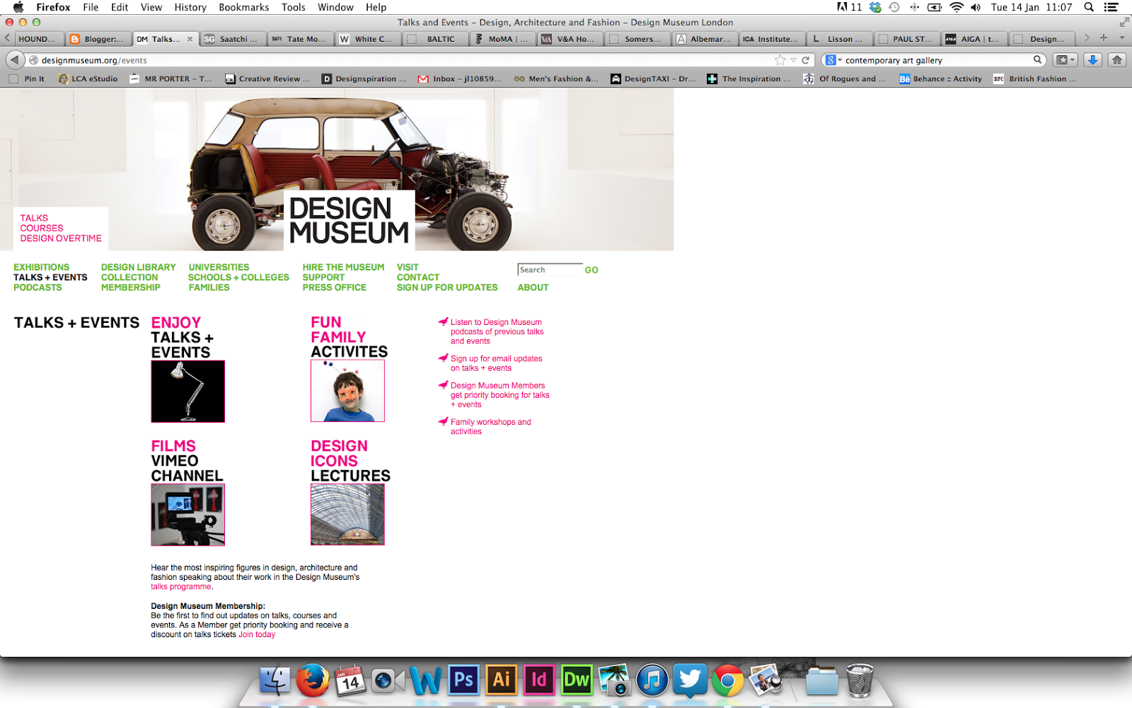Open the Join today link
The image size is (1132, 708).
coord(257,634)
